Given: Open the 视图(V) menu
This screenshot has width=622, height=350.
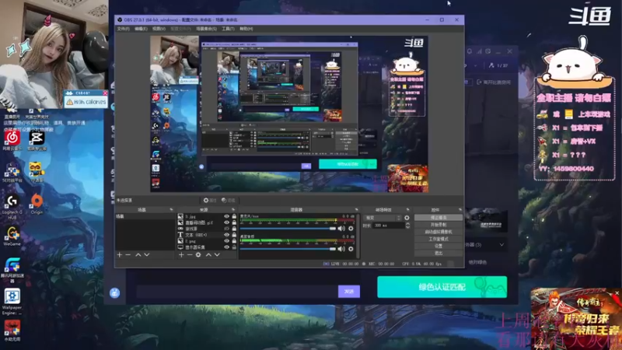Looking at the screenshot, I should 159,29.
